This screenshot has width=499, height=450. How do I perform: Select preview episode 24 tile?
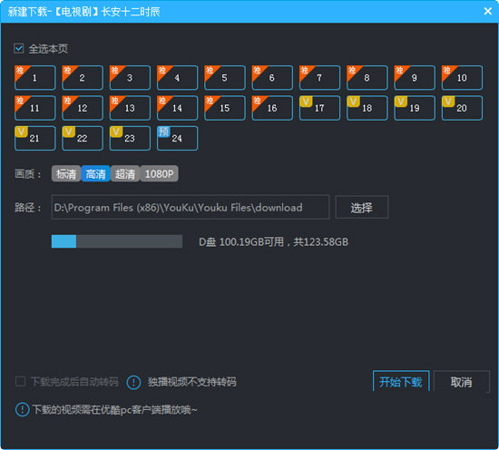[177, 138]
